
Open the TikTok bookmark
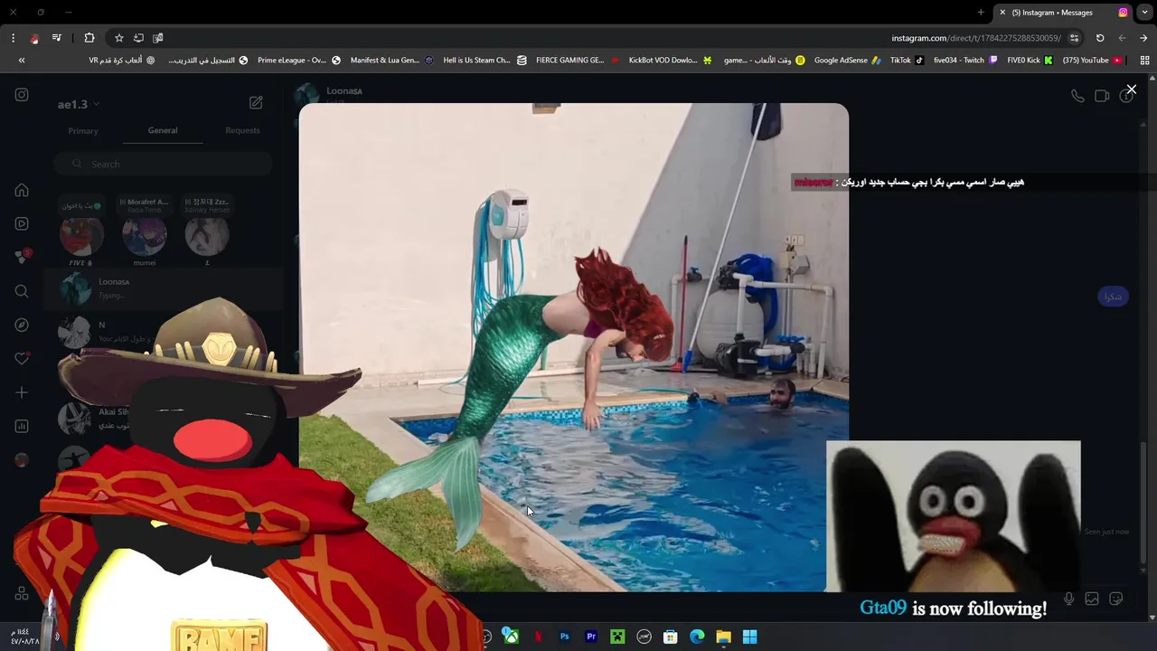pyautogui.click(x=908, y=61)
